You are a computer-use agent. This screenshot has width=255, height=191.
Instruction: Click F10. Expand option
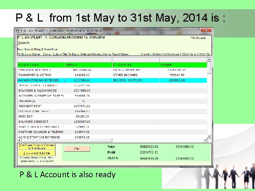pos(198,38)
